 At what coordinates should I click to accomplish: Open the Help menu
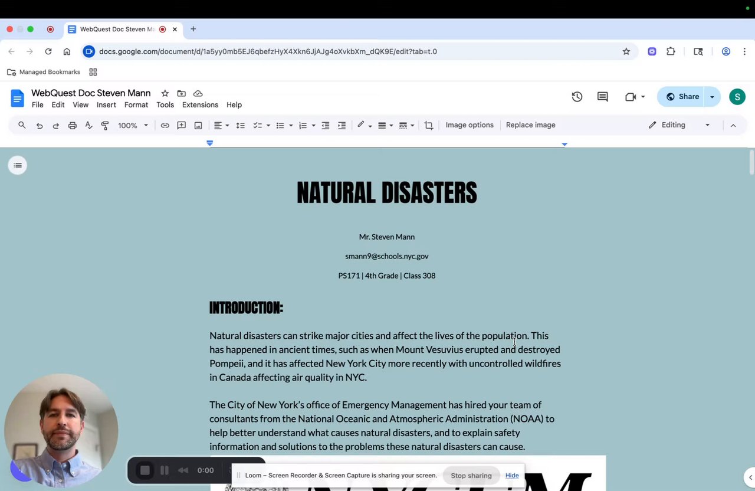(x=234, y=104)
